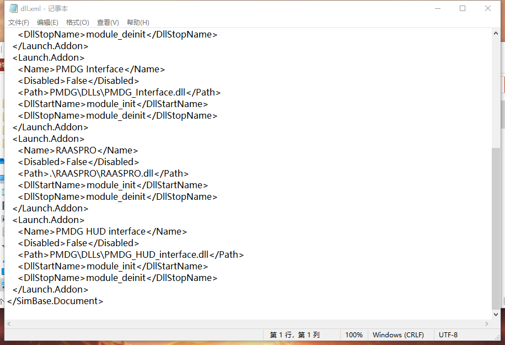Click the horizontal scrollbar left arrow
This screenshot has height=345, width=505.
(9, 324)
